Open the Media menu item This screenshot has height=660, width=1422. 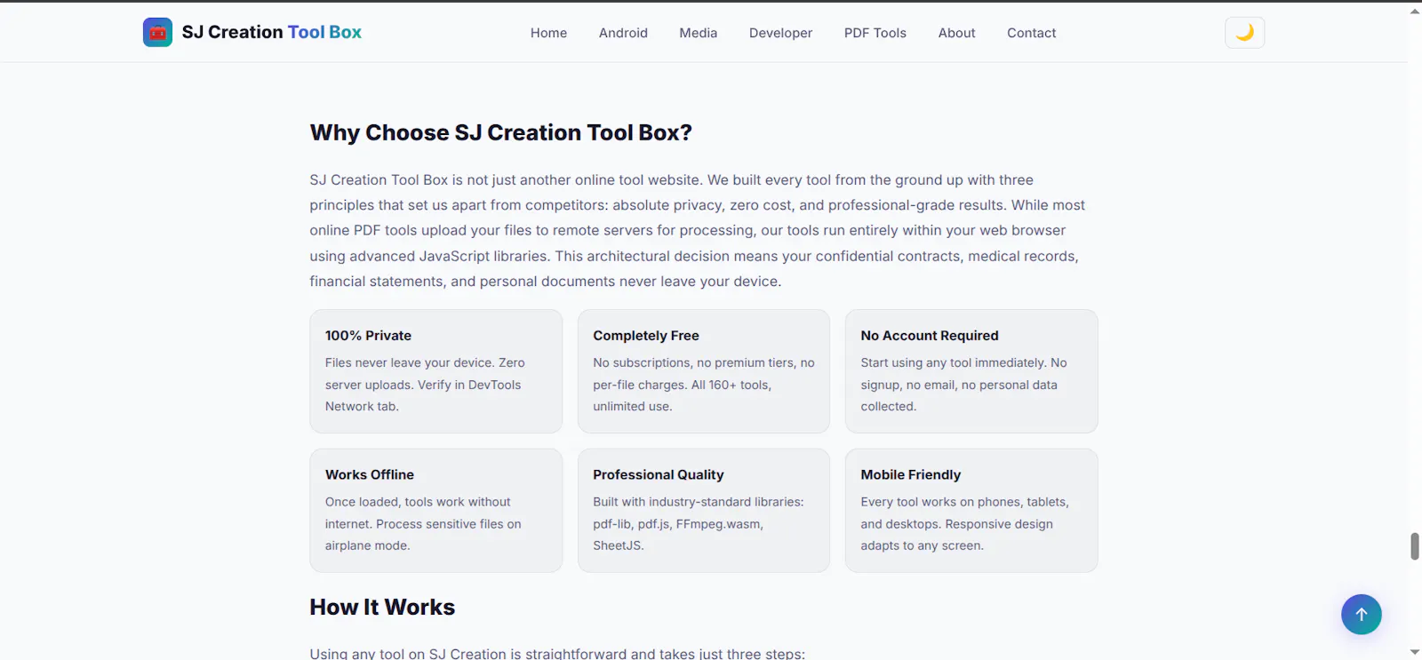698,33
